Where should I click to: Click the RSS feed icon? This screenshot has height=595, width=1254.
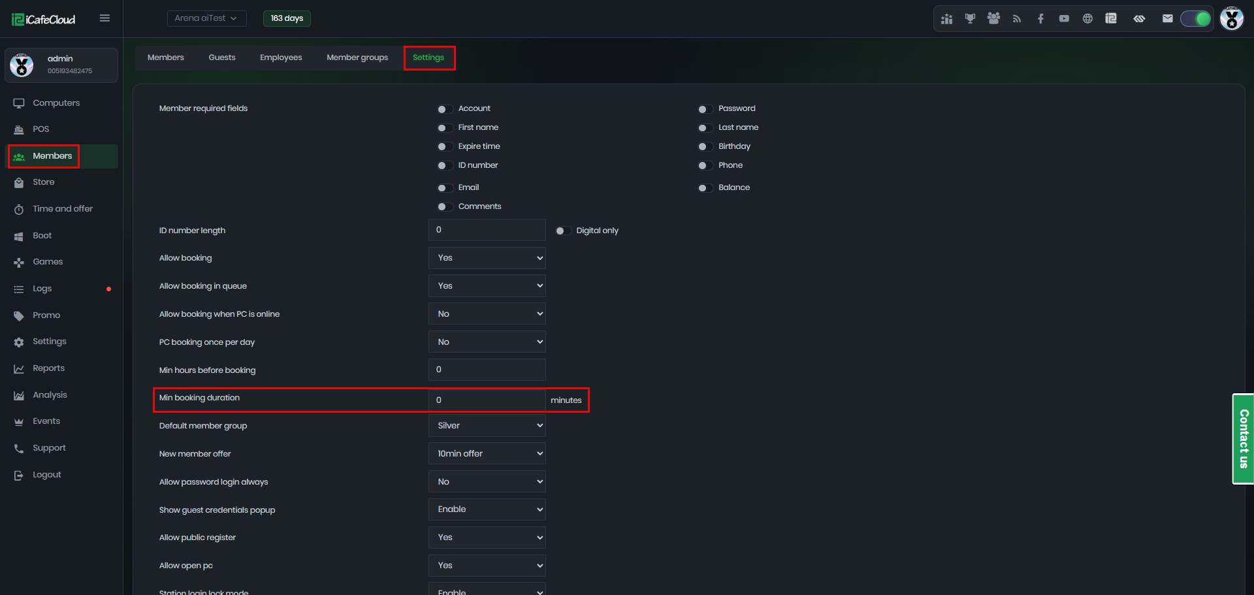coord(1017,19)
